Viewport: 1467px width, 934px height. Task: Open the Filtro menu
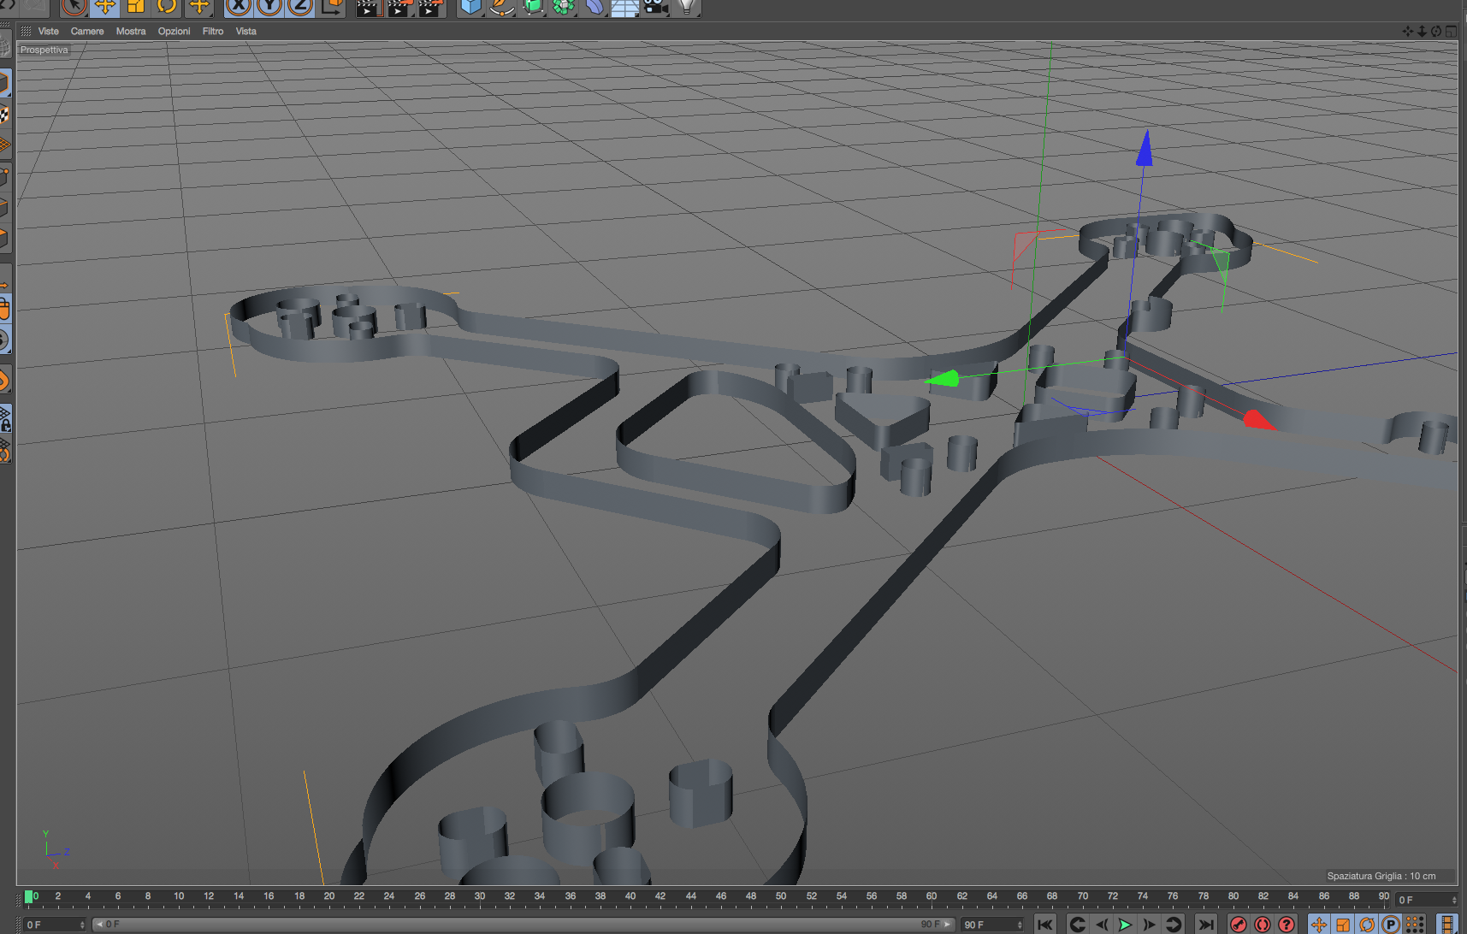point(213,31)
